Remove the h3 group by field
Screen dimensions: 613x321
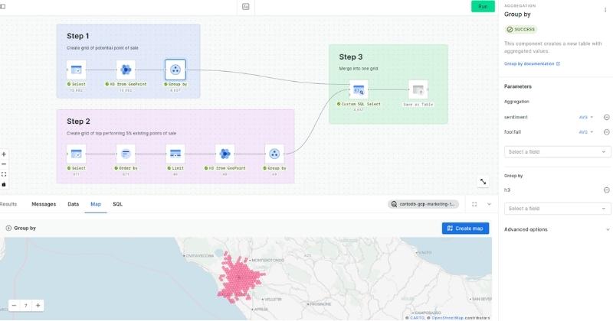(606, 190)
